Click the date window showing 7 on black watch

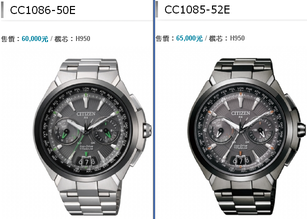click(241, 161)
